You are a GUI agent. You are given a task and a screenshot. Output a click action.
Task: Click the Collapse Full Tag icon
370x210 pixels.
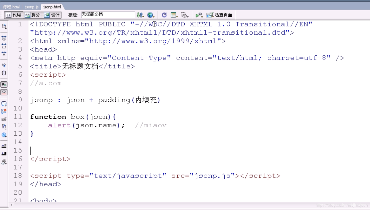click(x=4, y=38)
